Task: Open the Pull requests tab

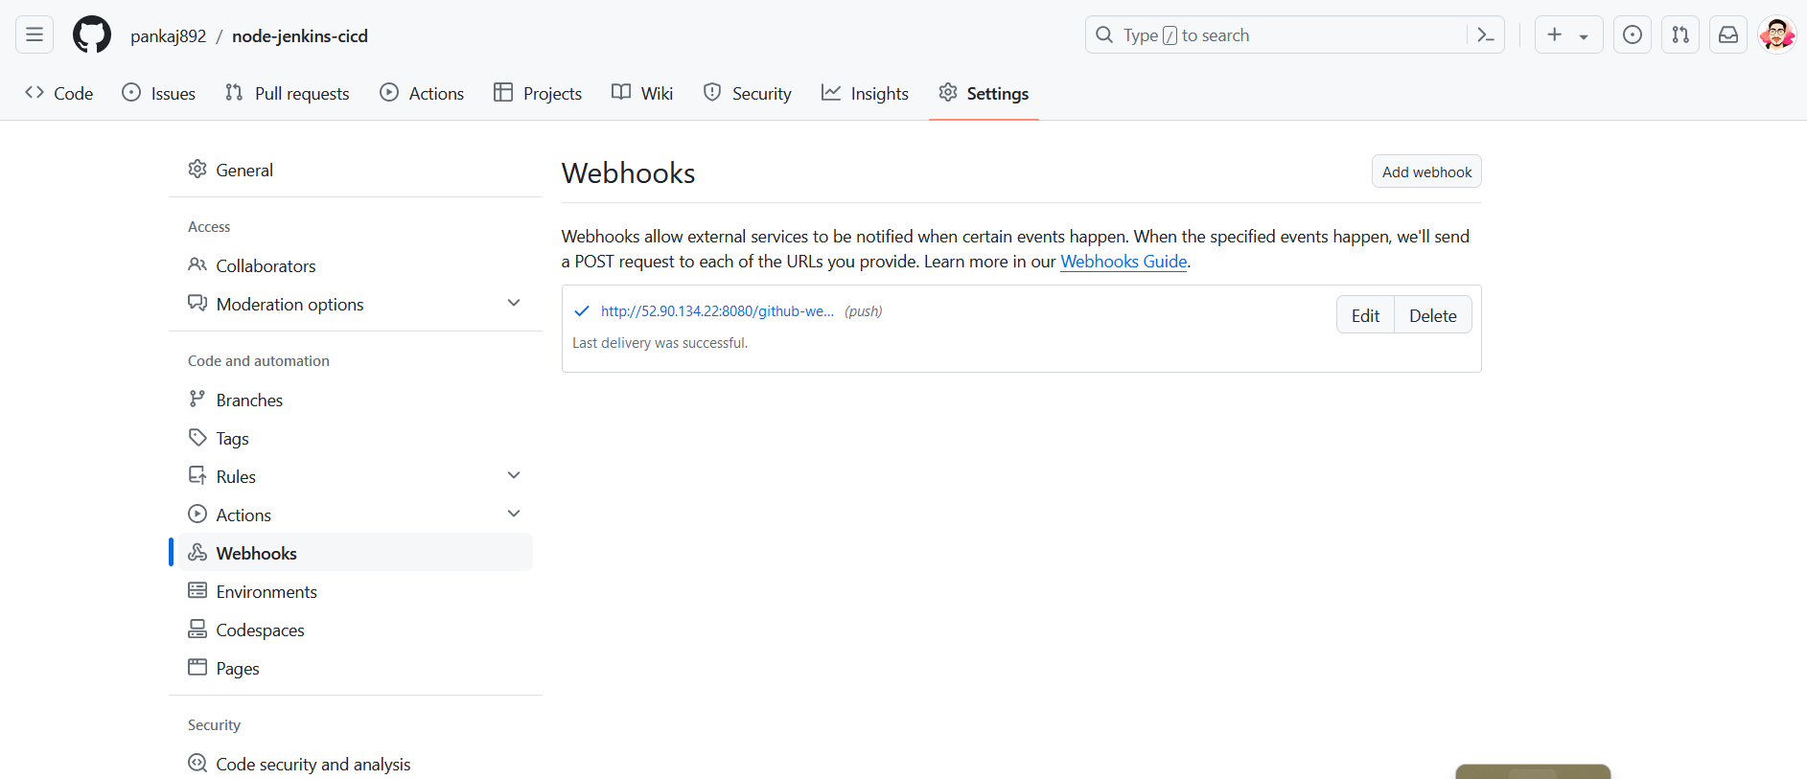Action: (x=288, y=93)
